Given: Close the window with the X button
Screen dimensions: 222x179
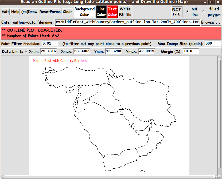Looking at the screenshot, I should [218, 2].
